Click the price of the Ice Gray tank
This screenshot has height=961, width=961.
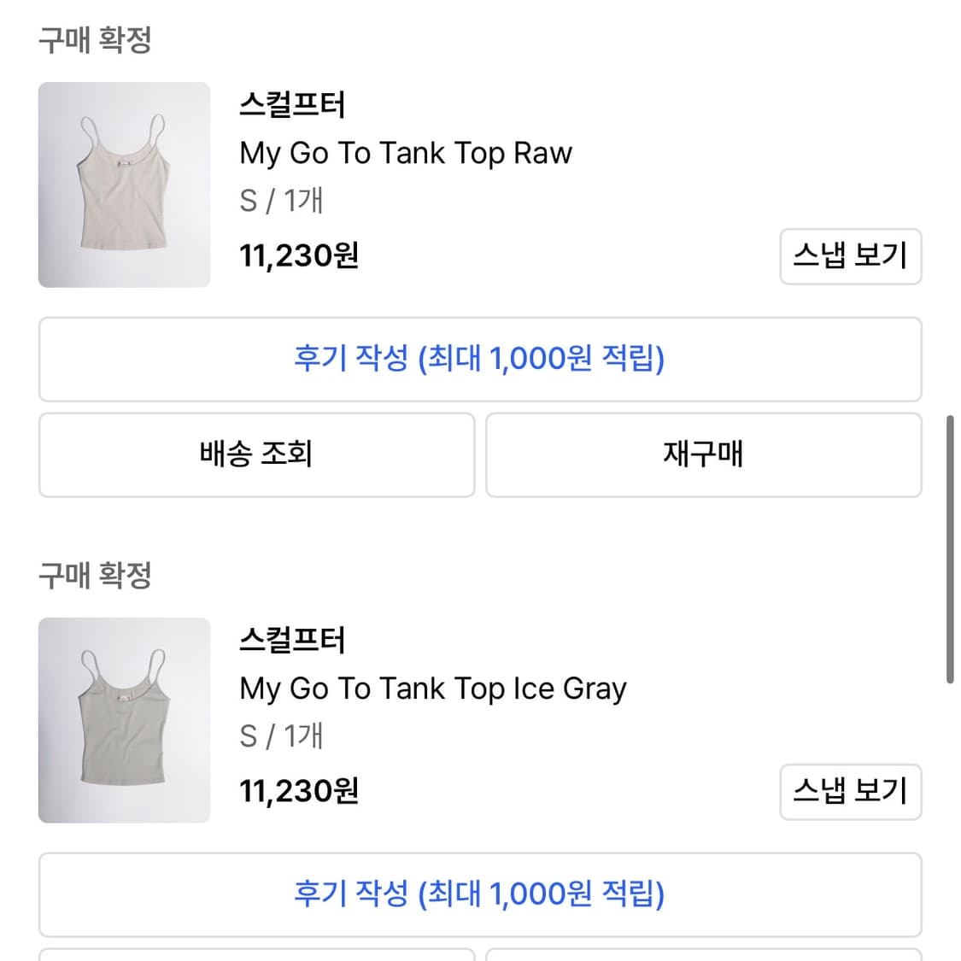click(x=298, y=790)
